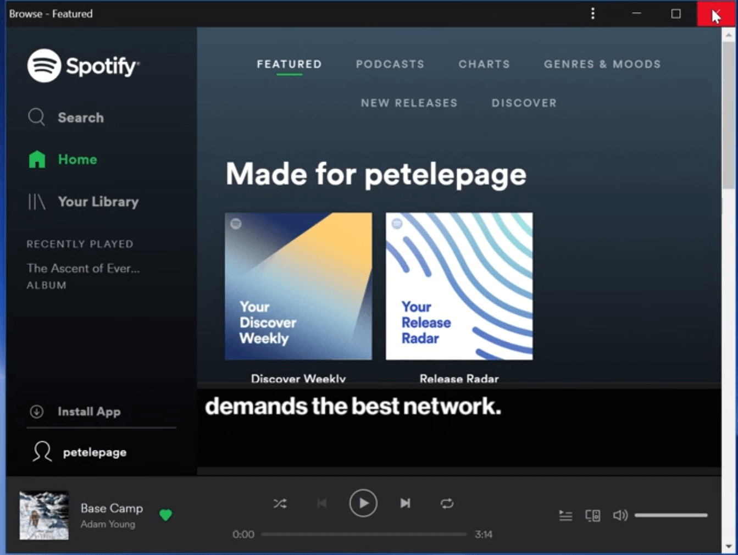This screenshot has width=738, height=555.
Task: Click the scrollbar down arrow
Action: coord(729,547)
